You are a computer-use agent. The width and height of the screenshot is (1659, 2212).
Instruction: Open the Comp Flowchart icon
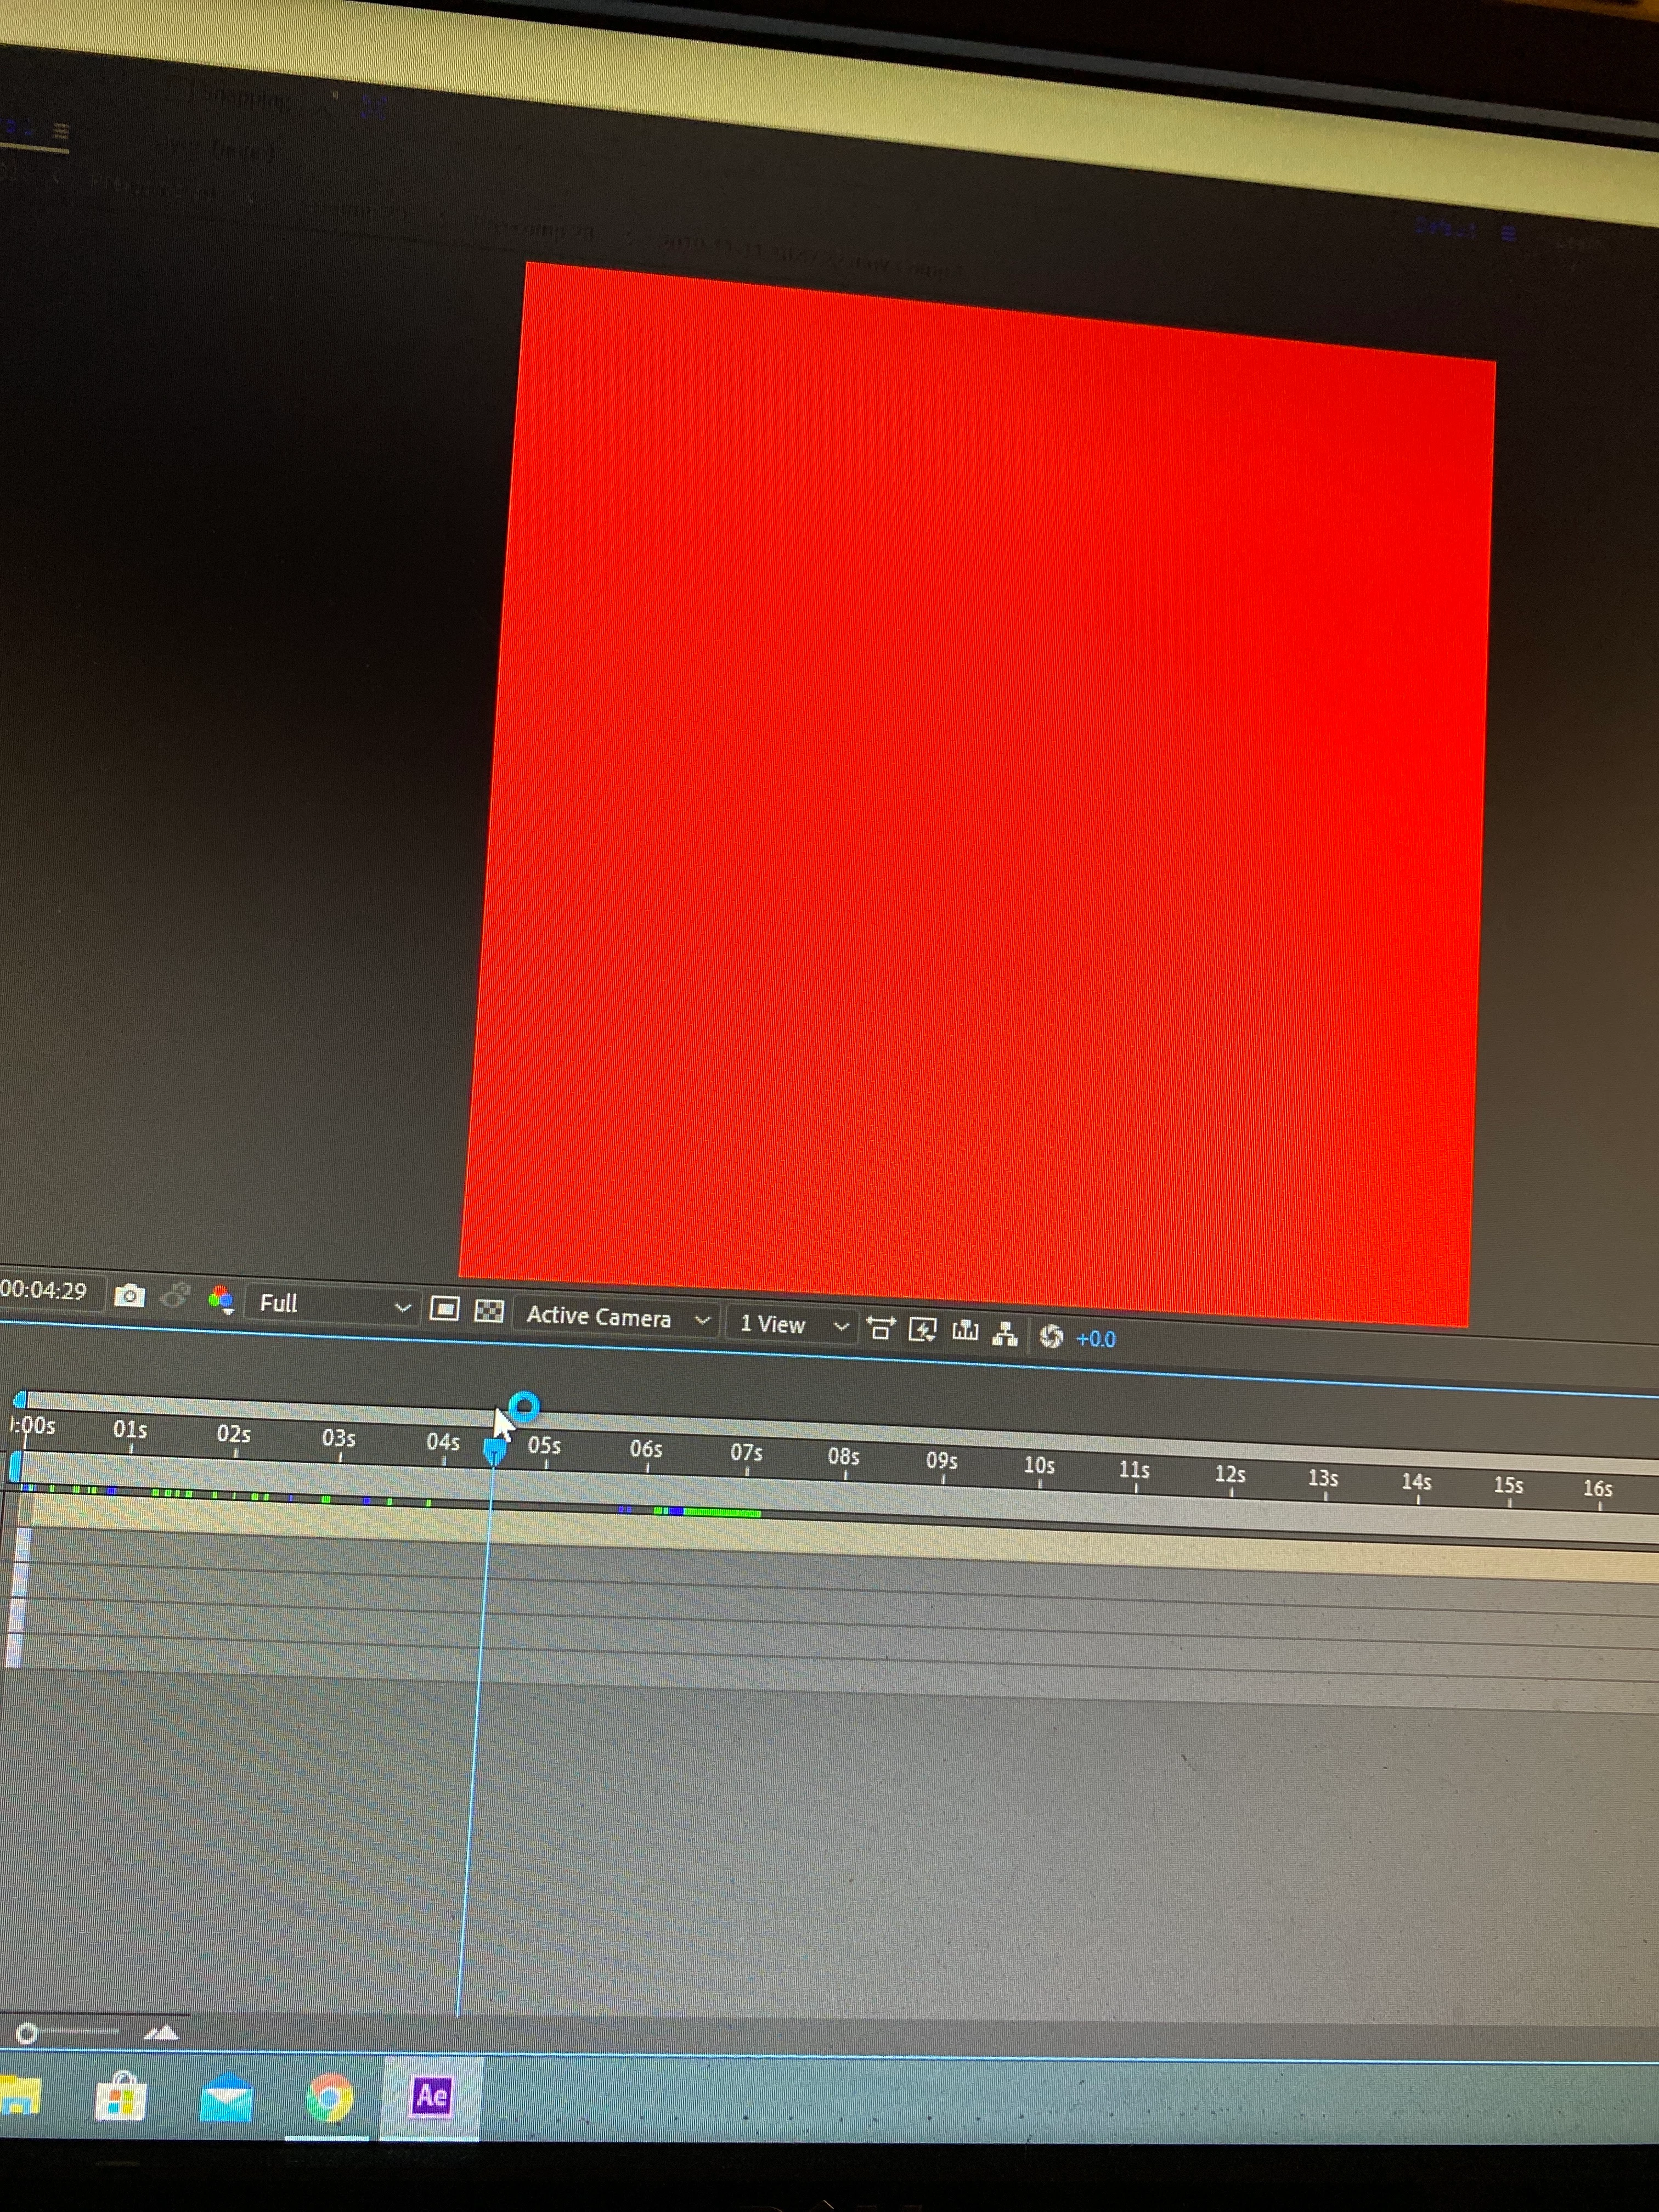1005,1334
